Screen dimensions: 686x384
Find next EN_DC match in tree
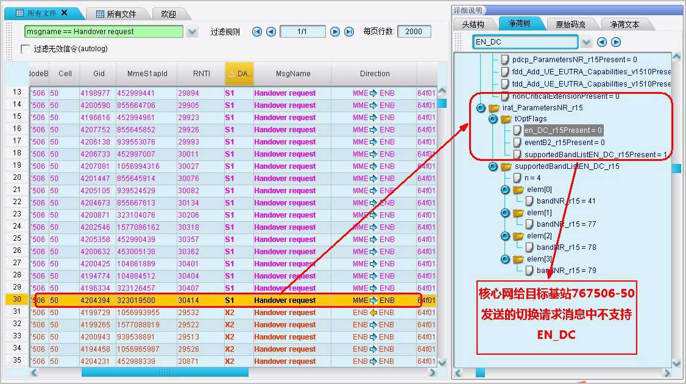[616, 42]
